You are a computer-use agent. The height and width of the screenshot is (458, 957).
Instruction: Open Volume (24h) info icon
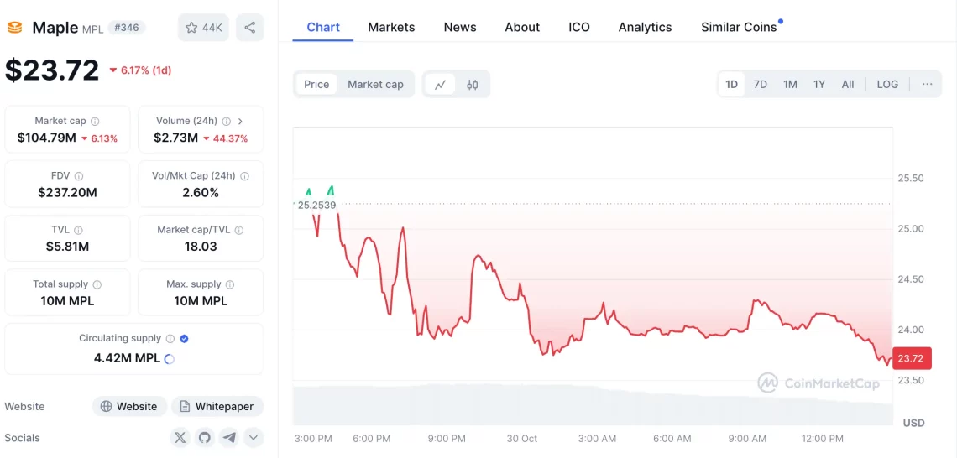click(x=227, y=122)
